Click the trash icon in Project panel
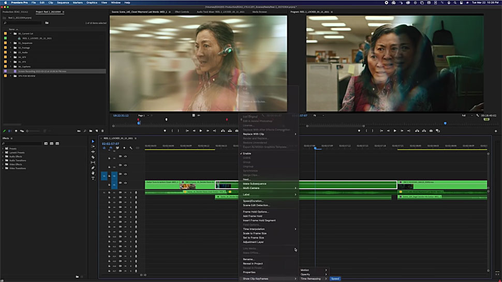Screen dimensions: 502x282 pyautogui.click(x=104, y=131)
